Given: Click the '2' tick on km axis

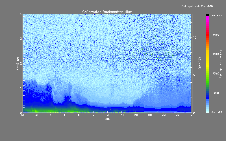Looking at the screenshot, I should click(21, 63).
